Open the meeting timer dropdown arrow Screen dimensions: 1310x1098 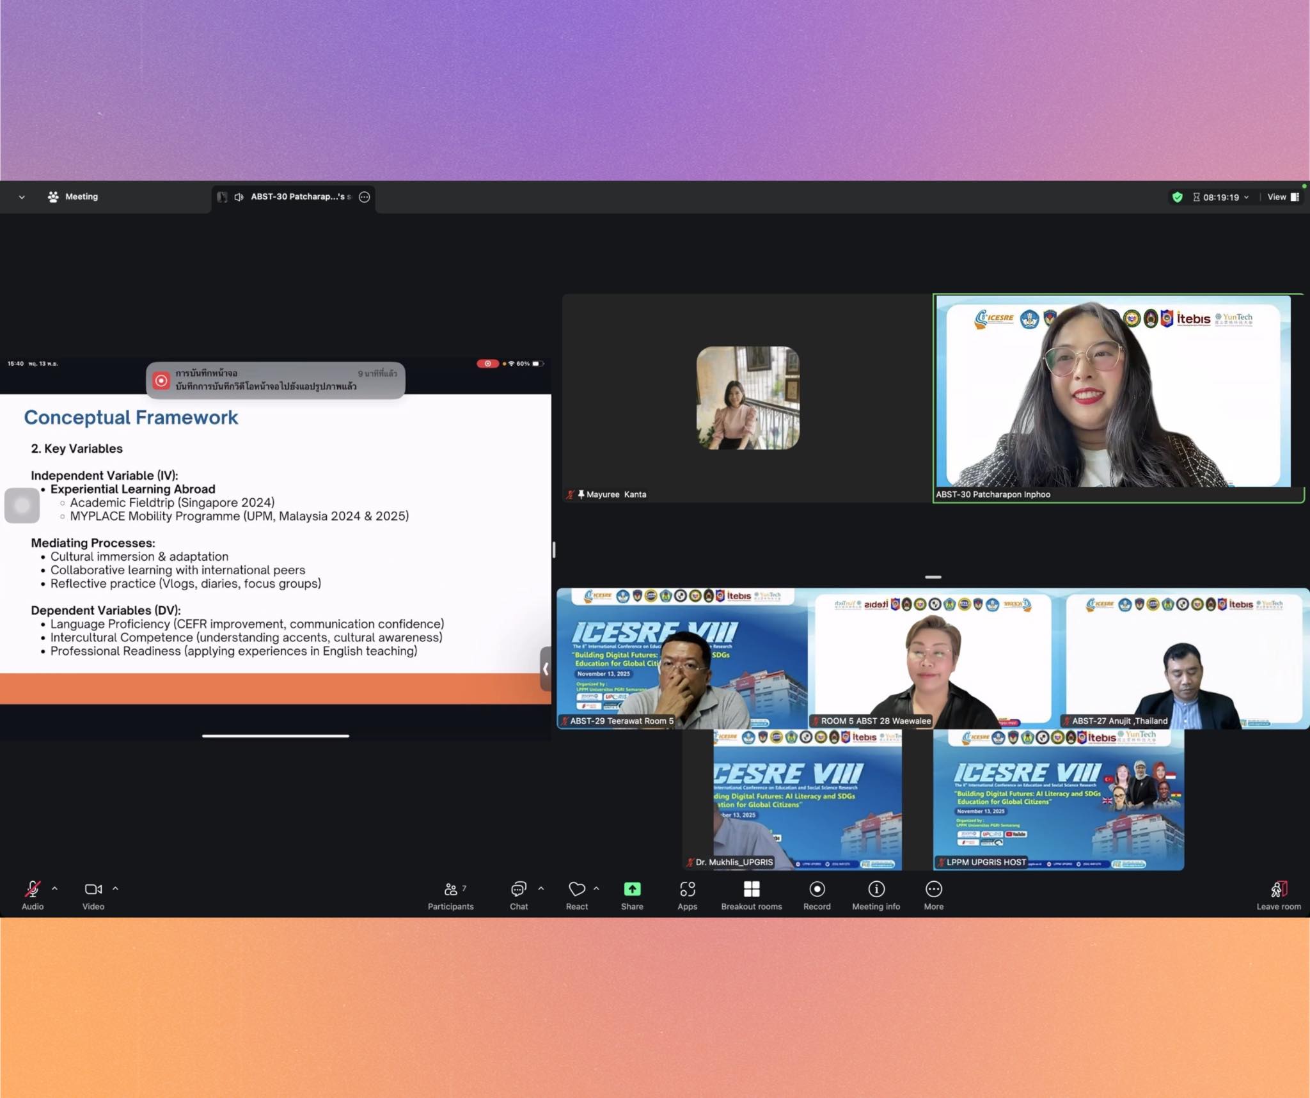[1246, 198]
